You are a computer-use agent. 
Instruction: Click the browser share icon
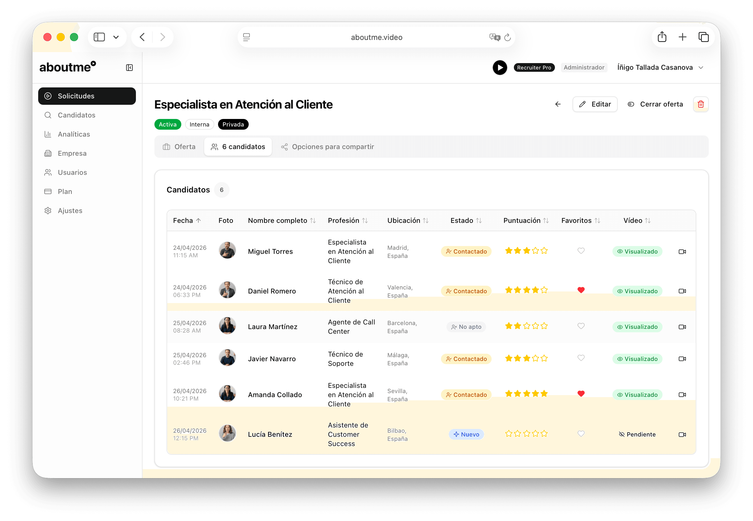[x=662, y=37]
